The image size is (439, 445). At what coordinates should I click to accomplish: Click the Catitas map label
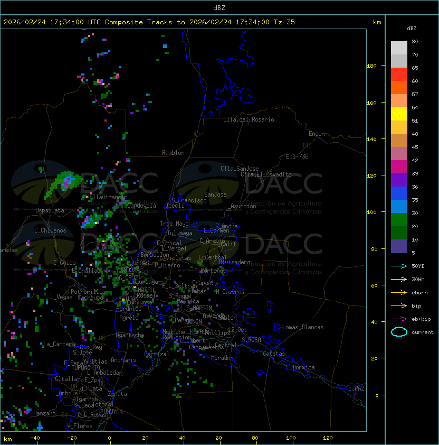(274, 354)
